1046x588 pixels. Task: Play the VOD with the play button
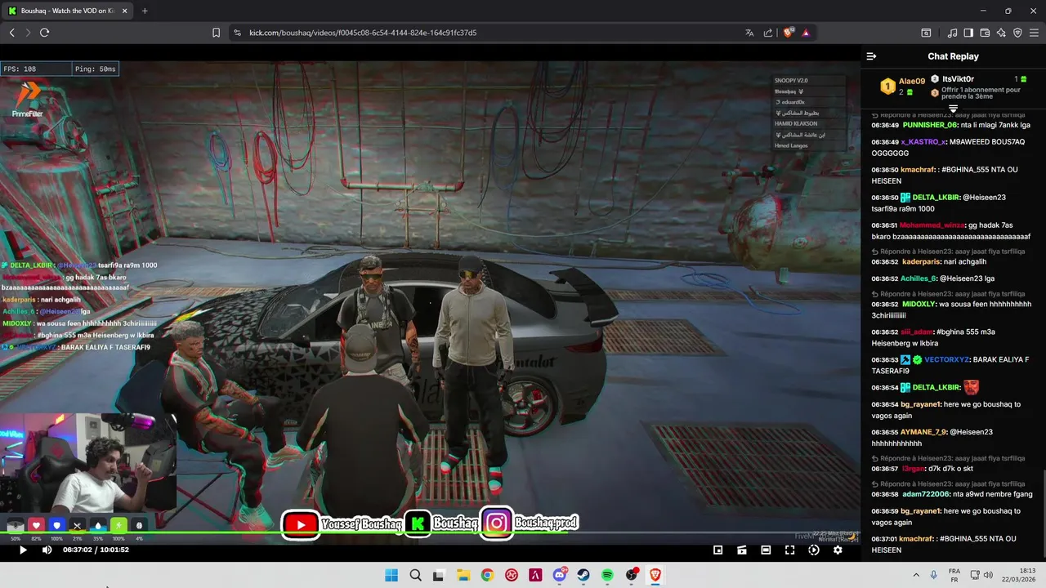click(23, 550)
